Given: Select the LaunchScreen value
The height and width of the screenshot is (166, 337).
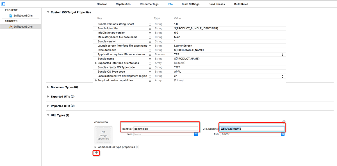Looking at the screenshot, I should pos(183,46).
